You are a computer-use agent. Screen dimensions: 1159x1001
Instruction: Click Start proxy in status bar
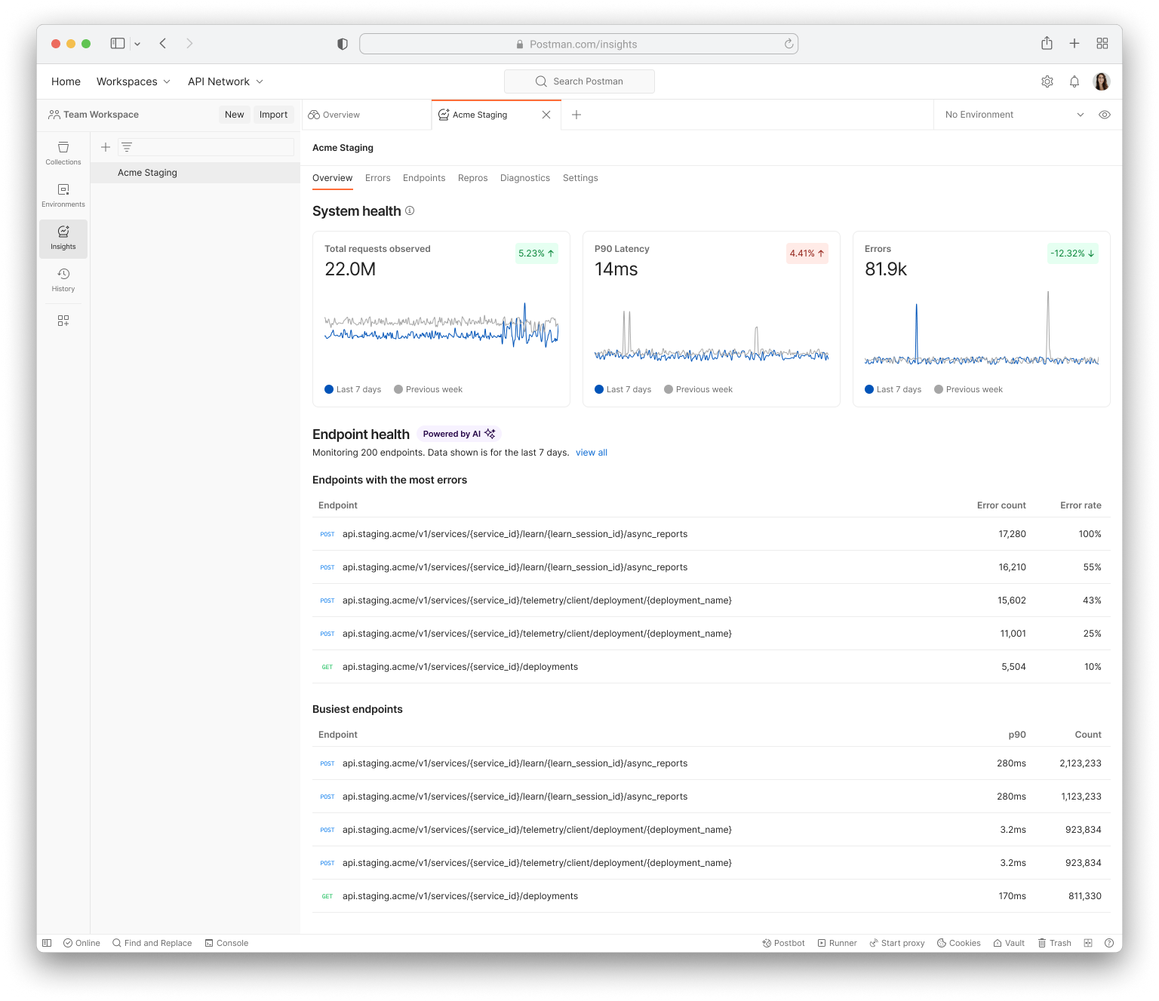coord(896,943)
